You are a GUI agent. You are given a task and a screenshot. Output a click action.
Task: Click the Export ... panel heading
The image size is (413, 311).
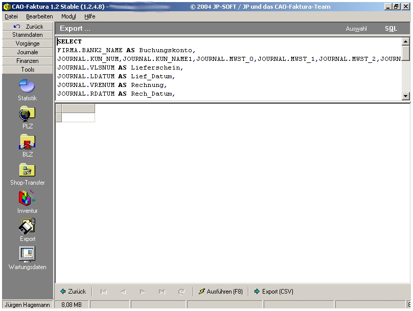75,29
